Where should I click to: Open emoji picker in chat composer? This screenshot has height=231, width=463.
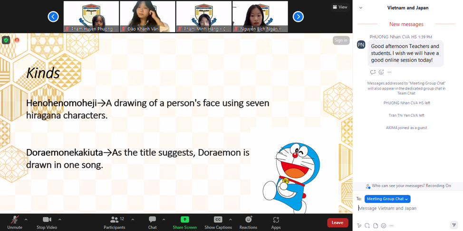(383, 226)
